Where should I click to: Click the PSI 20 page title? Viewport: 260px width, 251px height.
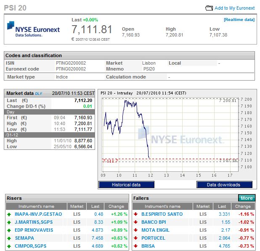pos(15,8)
